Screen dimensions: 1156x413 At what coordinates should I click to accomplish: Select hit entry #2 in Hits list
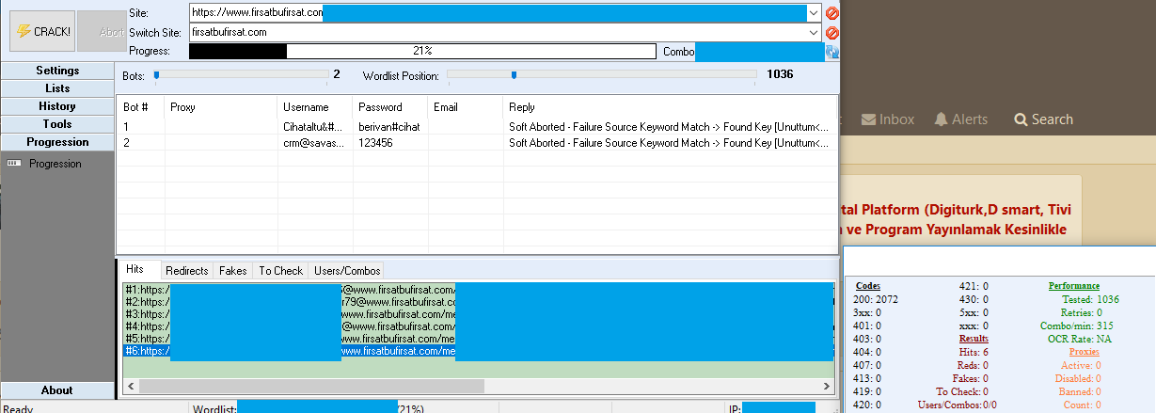point(478,302)
